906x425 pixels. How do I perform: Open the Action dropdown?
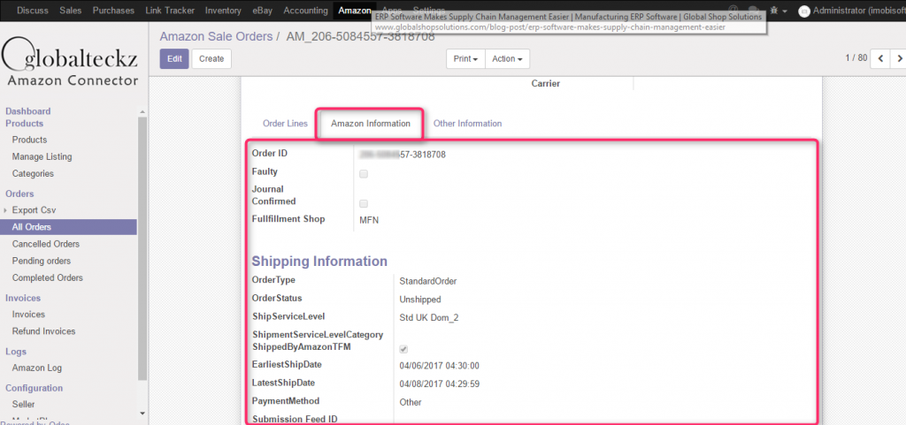[507, 59]
